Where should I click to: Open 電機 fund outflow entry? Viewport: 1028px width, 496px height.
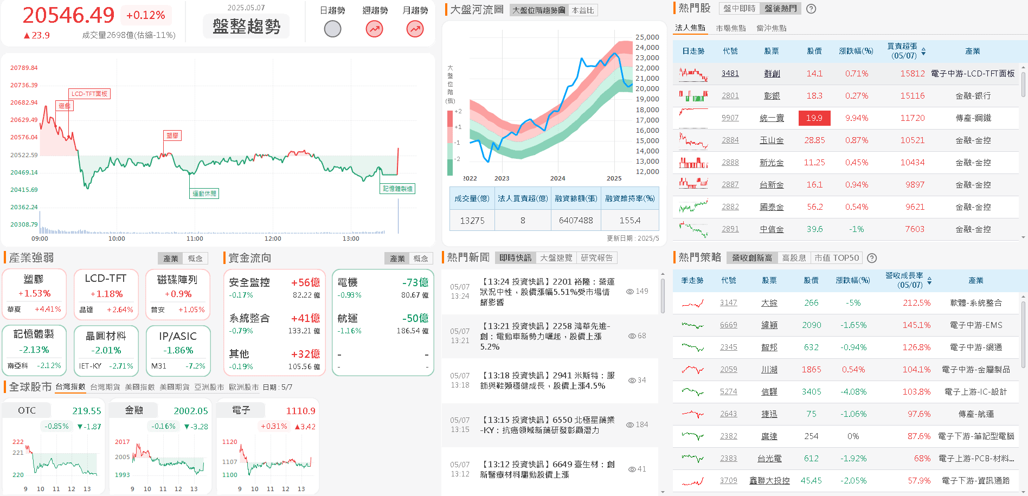tap(383, 288)
